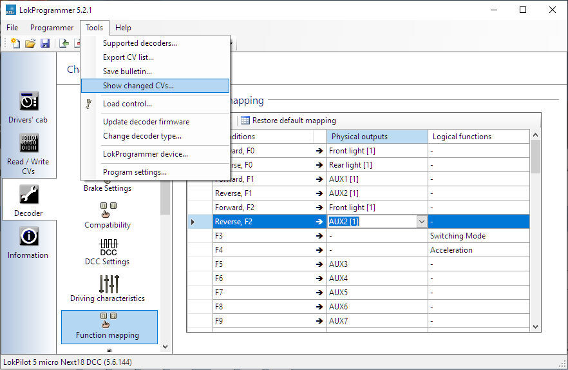This screenshot has width=568, height=370.
Task: Click mapping table scroll down arrow
Action: pyautogui.click(x=535, y=327)
